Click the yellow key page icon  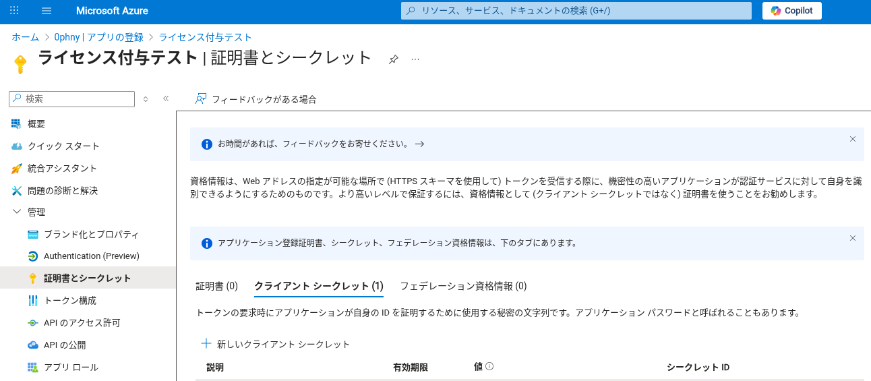point(20,64)
